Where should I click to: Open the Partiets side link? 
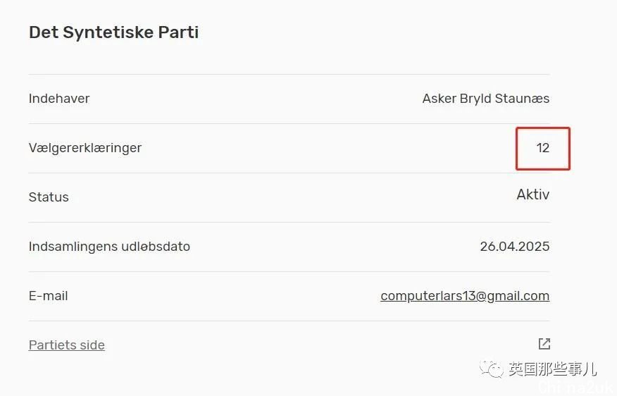click(x=67, y=345)
